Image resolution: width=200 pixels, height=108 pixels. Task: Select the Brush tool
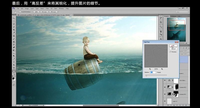14,39
